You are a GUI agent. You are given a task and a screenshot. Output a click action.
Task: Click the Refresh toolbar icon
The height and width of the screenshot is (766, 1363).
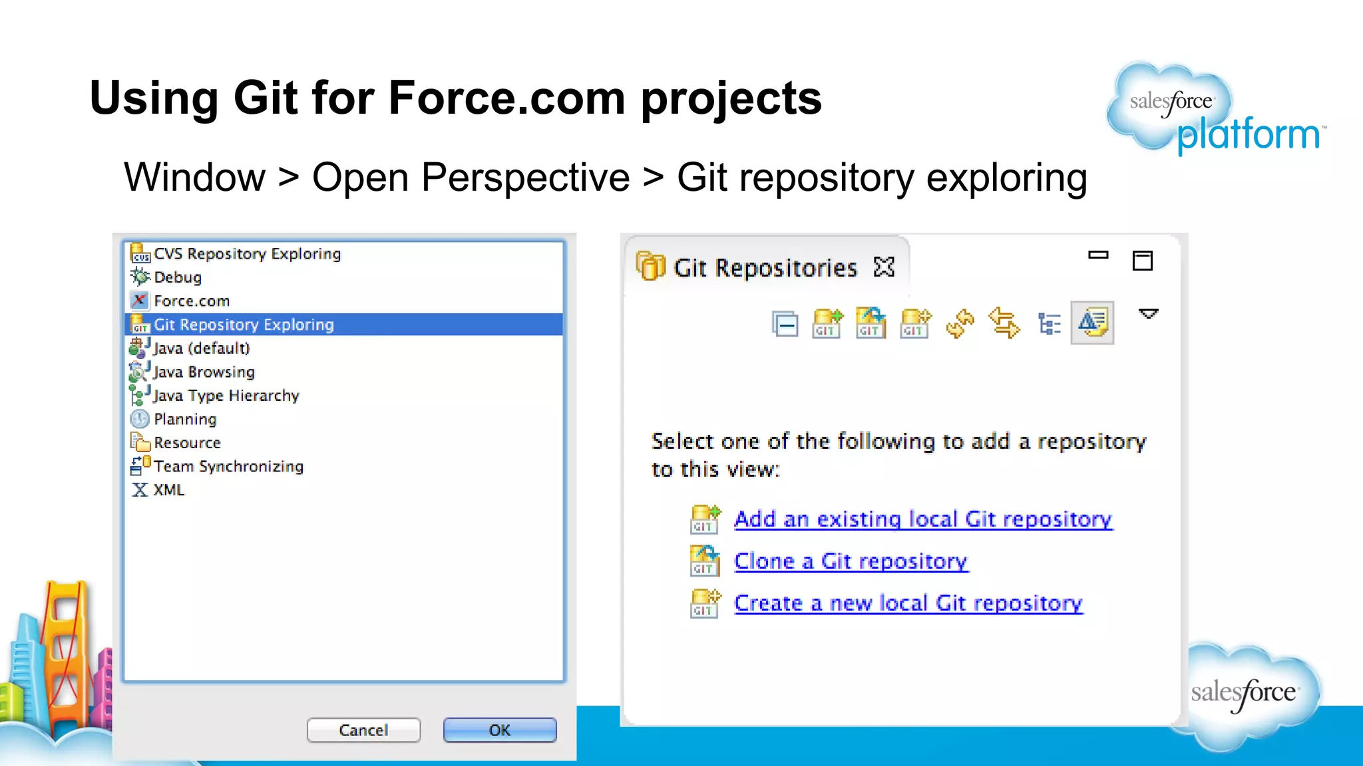tap(960, 324)
